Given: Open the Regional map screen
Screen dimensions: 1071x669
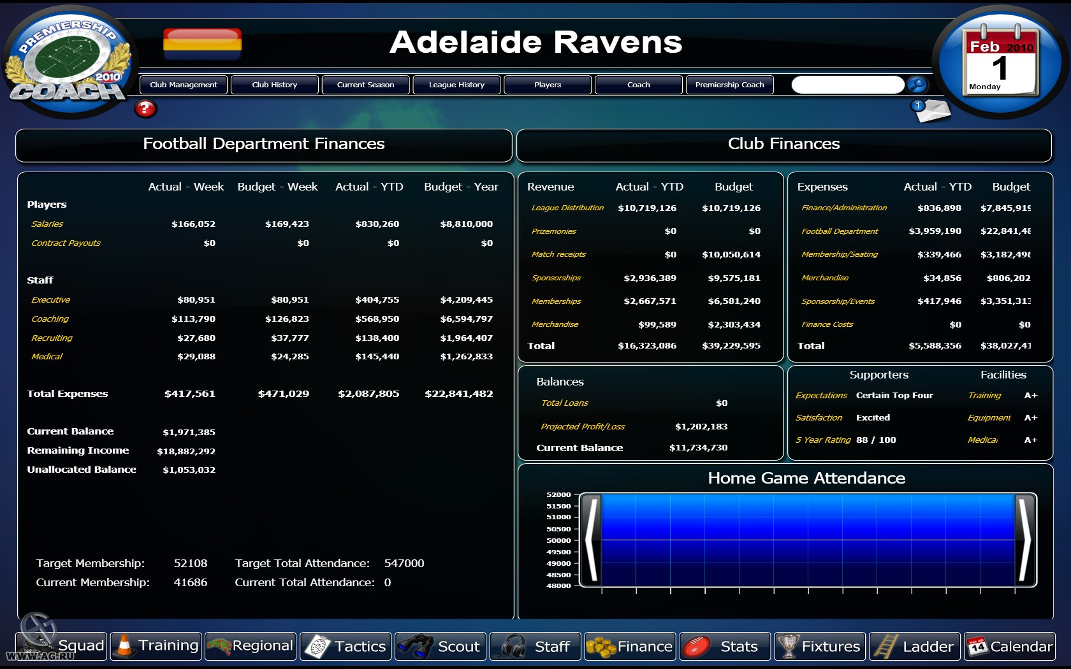Looking at the screenshot, I should [251, 646].
